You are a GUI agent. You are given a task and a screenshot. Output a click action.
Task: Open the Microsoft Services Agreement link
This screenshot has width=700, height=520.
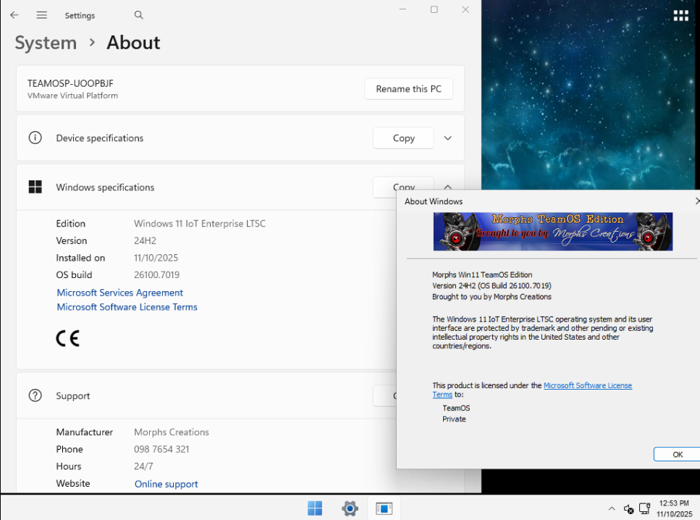pyautogui.click(x=120, y=293)
